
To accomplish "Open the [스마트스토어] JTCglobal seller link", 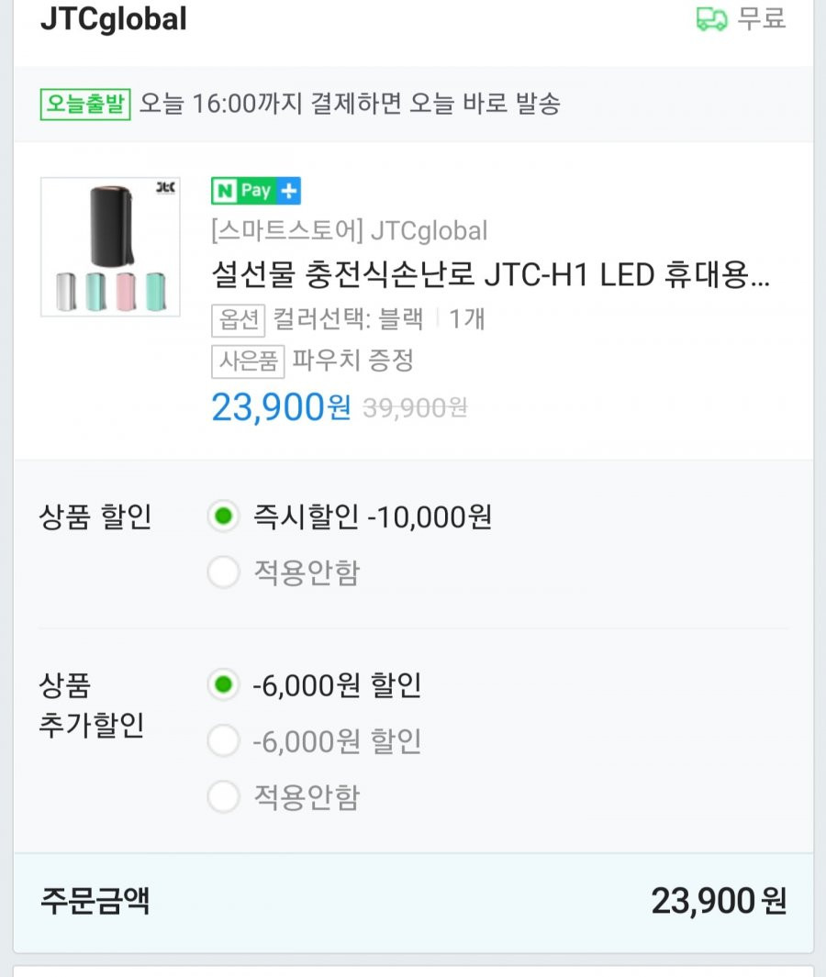I will click(x=349, y=231).
